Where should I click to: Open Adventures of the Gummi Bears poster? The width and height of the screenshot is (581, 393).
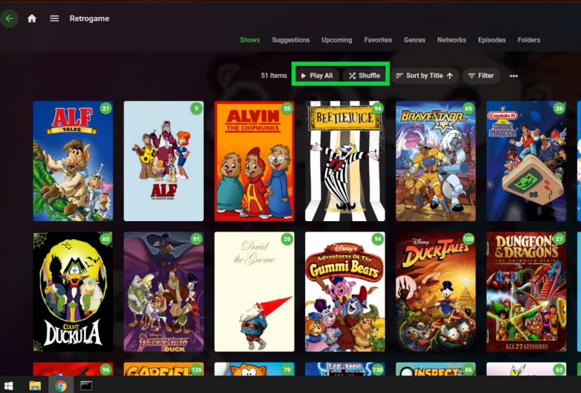345,291
